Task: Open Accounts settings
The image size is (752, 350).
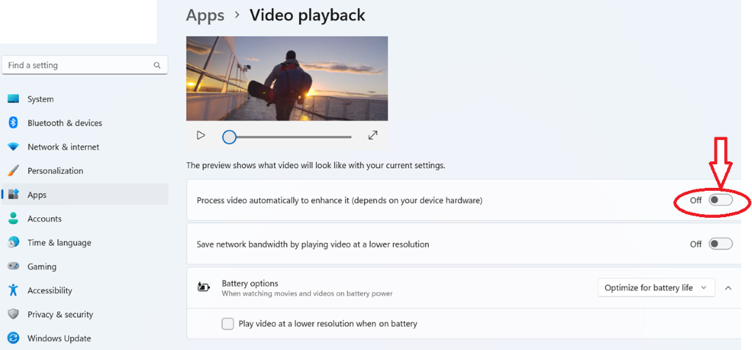Action: (x=85, y=219)
